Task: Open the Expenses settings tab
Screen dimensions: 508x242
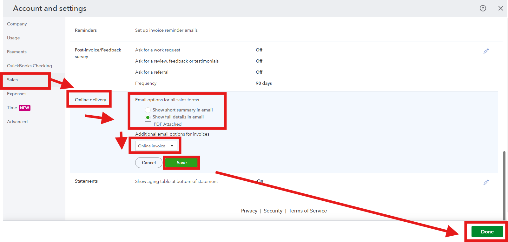Action: pos(17,94)
